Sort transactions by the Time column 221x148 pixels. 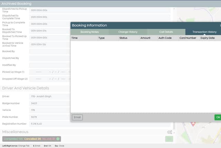pos(75,38)
